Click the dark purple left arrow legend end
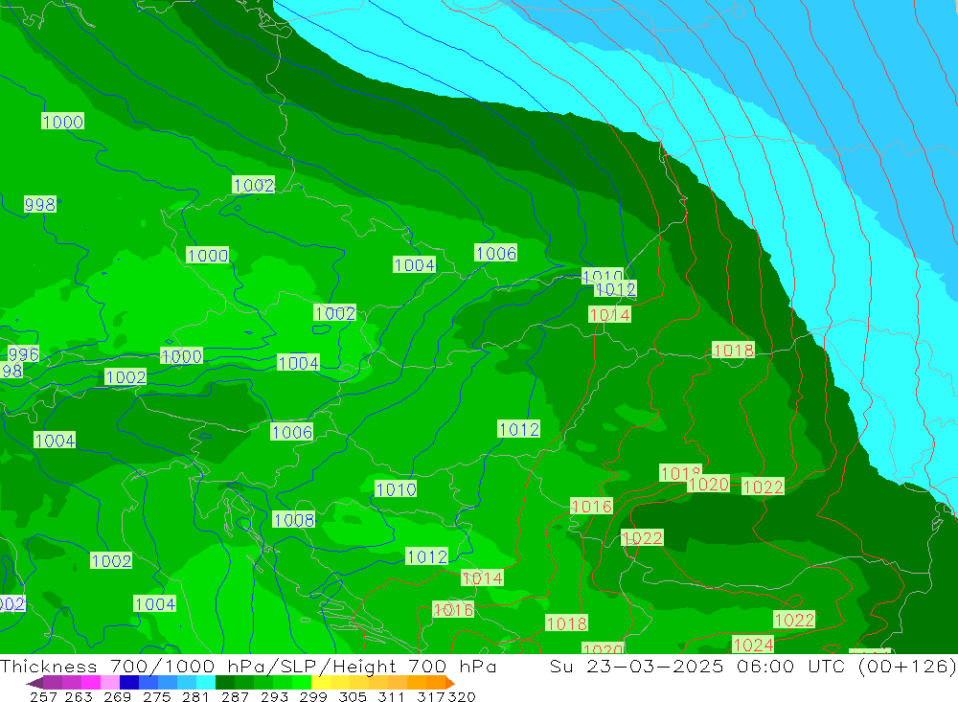 point(34,683)
